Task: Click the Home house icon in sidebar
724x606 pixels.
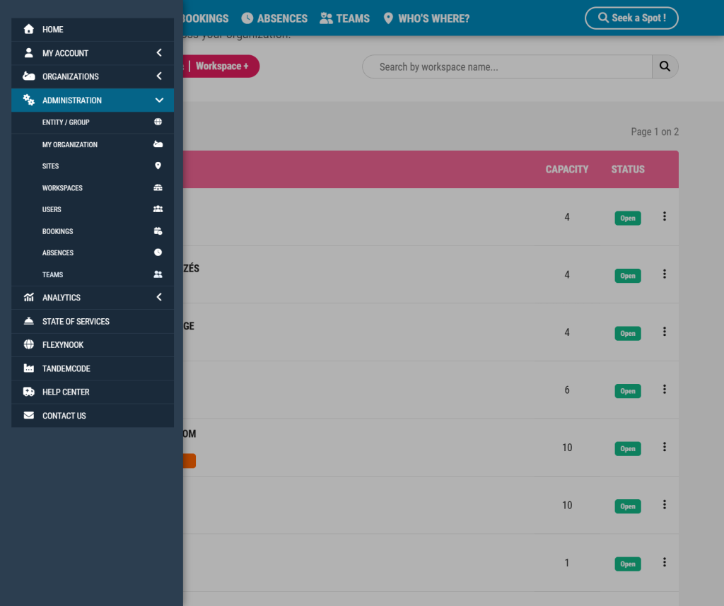Action: [x=28, y=29]
